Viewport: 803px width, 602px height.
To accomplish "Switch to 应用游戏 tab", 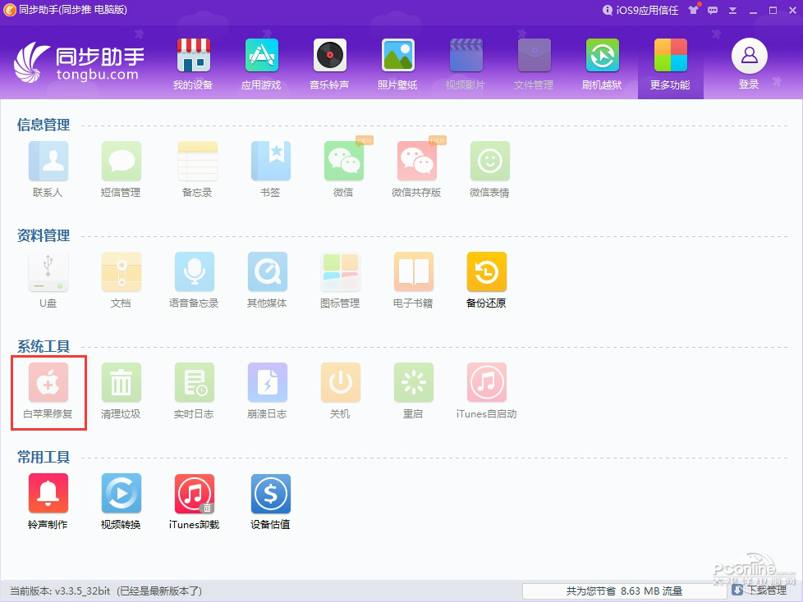I will click(261, 63).
